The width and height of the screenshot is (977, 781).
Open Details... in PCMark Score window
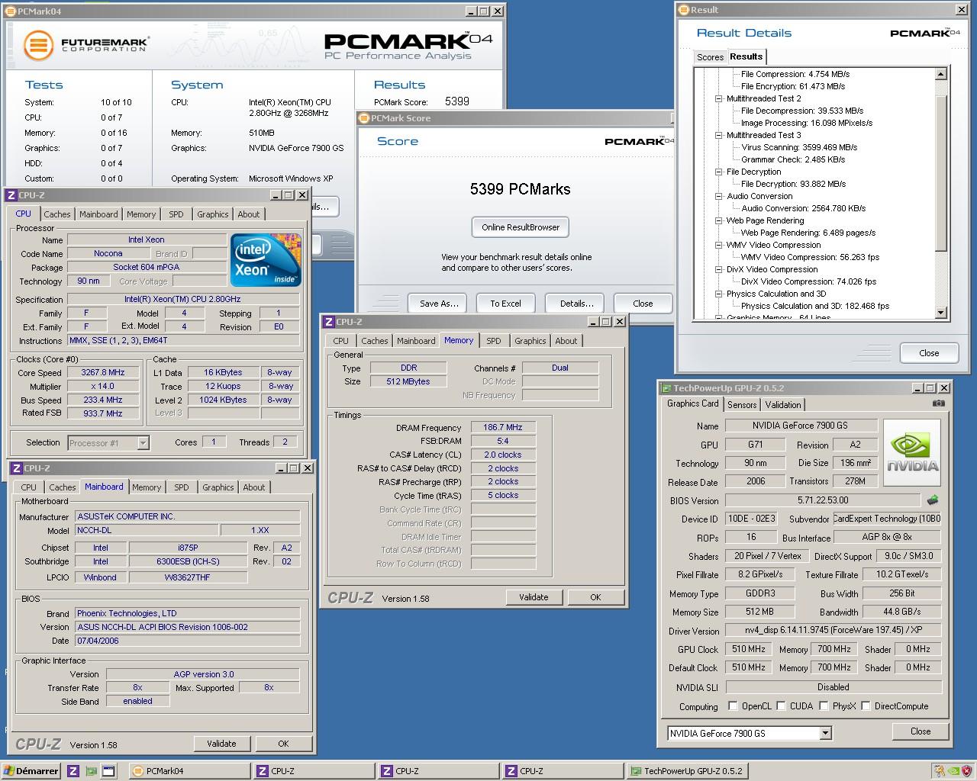click(x=576, y=303)
